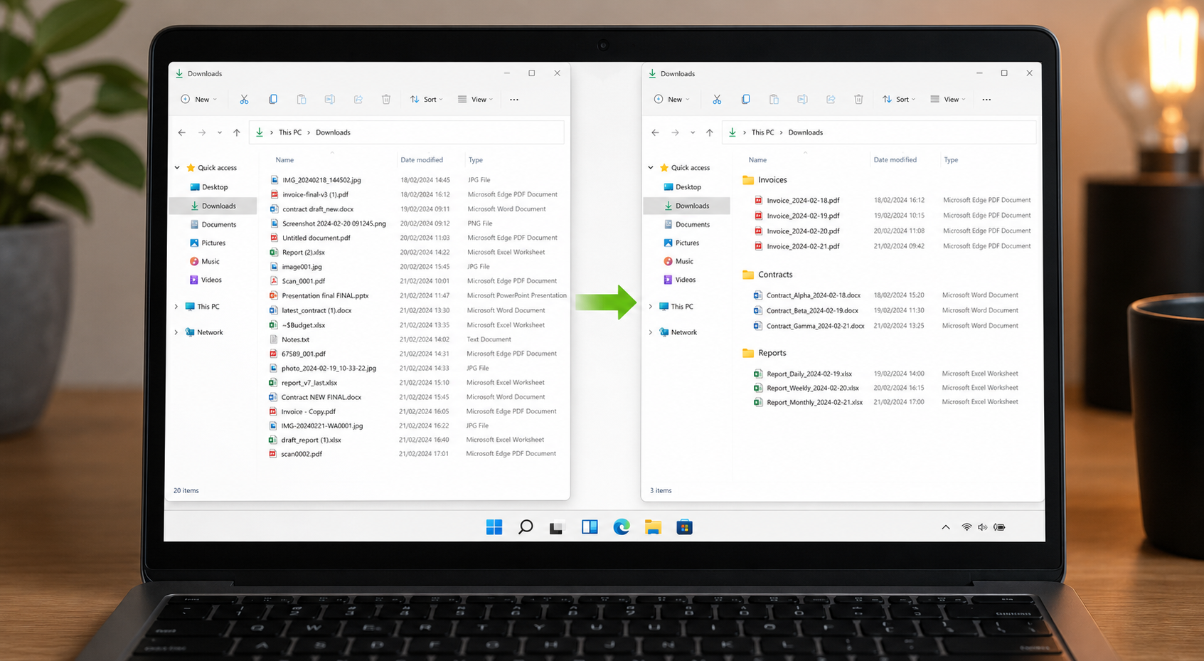Go up one level in left window

[237, 132]
